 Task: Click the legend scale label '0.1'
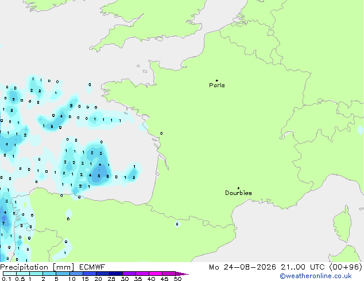(6, 279)
